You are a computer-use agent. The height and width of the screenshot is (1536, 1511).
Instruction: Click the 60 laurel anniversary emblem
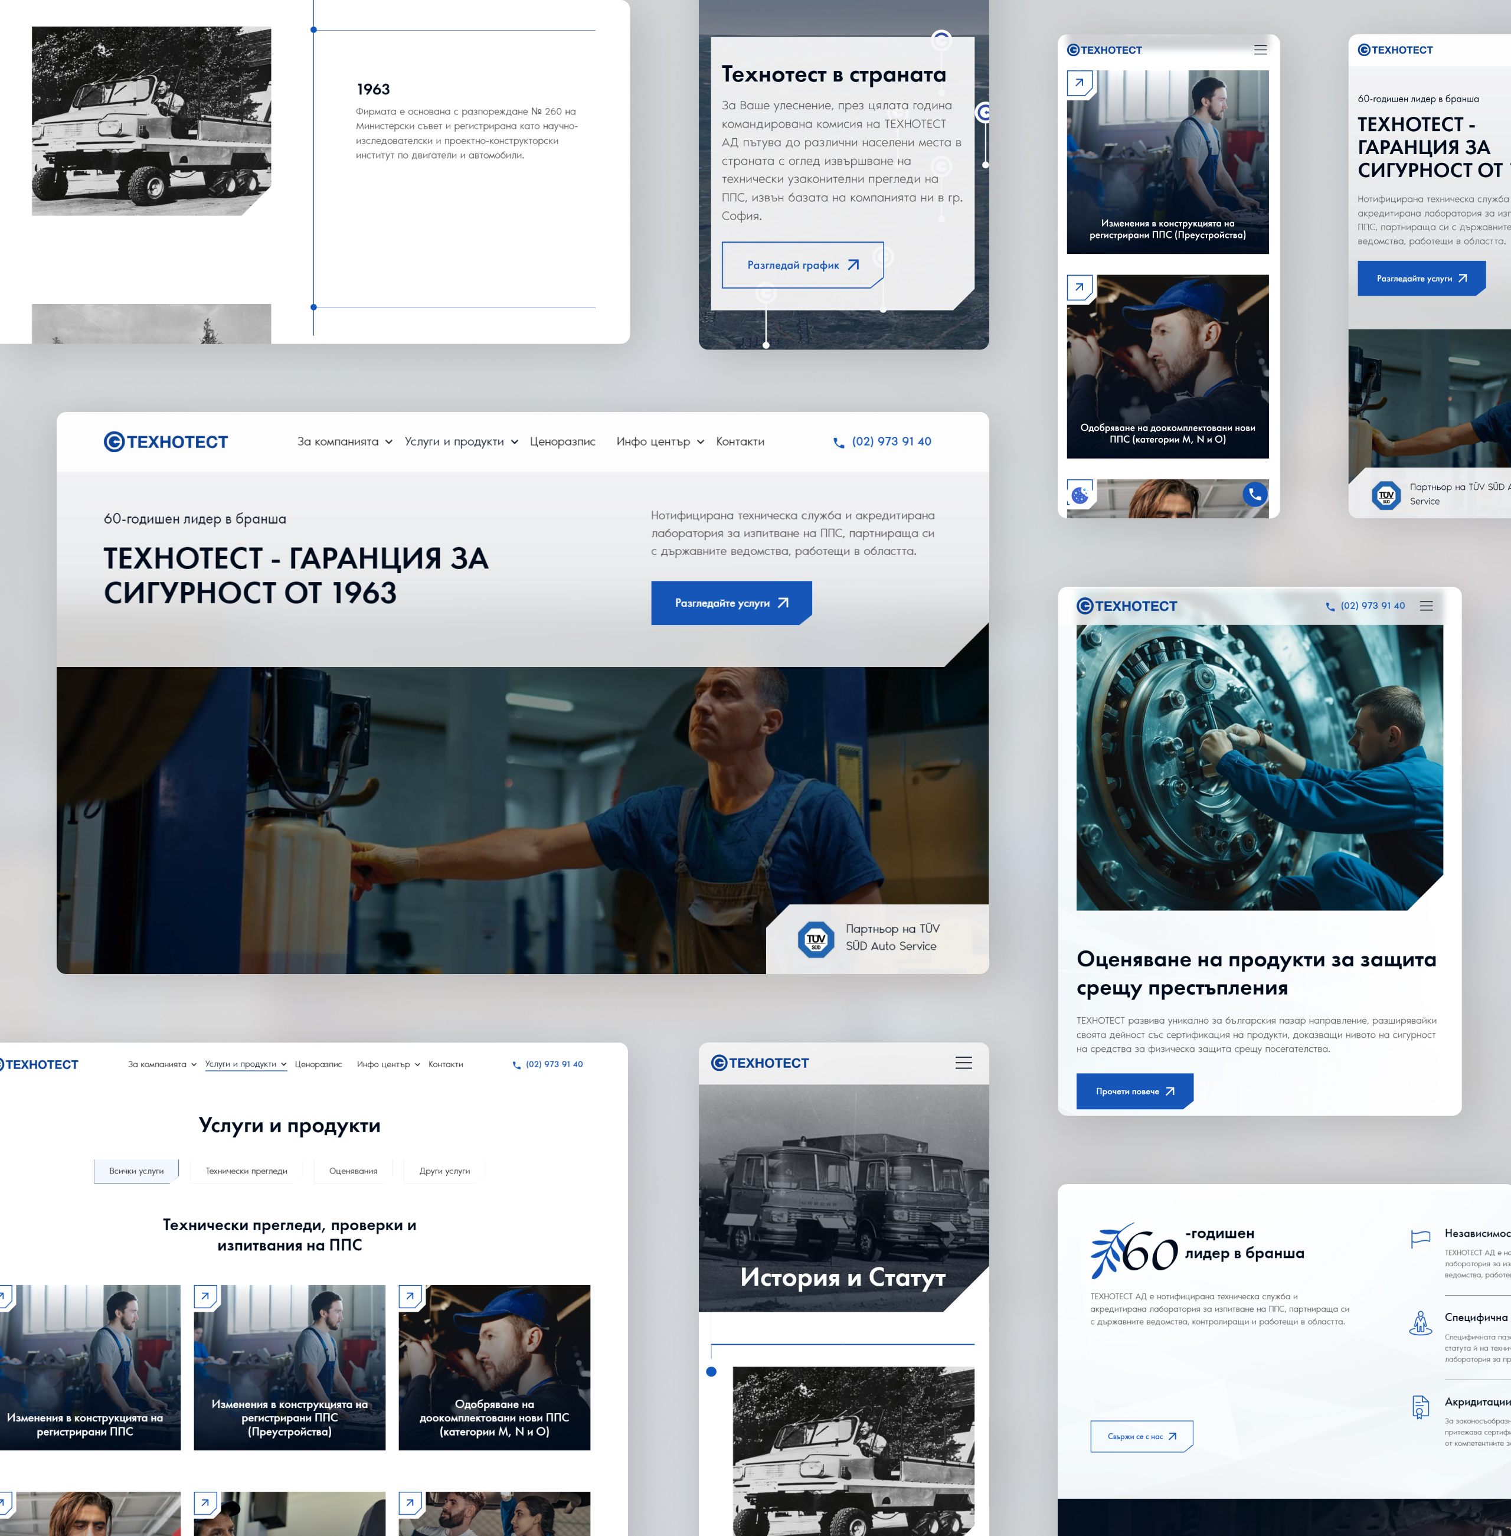pyautogui.click(x=1134, y=1251)
